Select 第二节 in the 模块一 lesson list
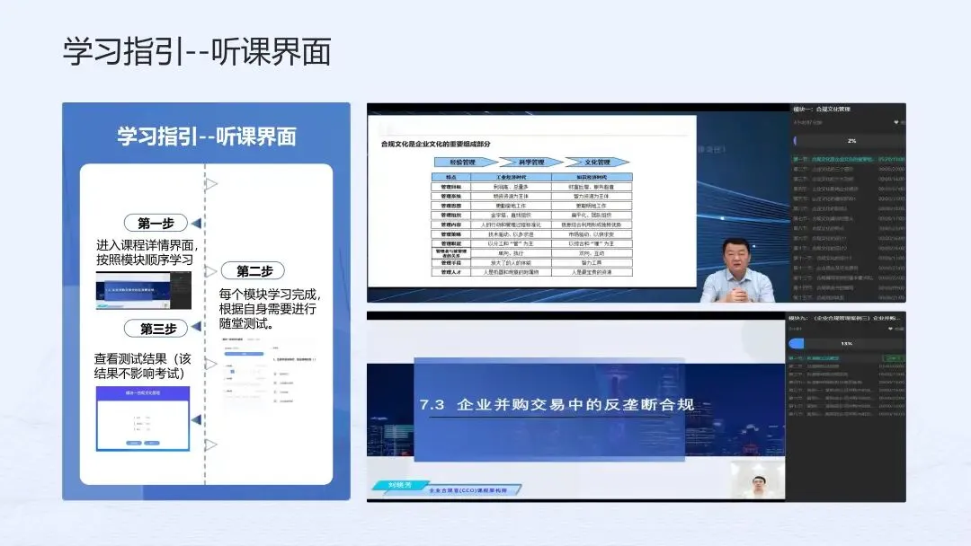The width and height of the screenshot is (971, 546). (849, 170)
